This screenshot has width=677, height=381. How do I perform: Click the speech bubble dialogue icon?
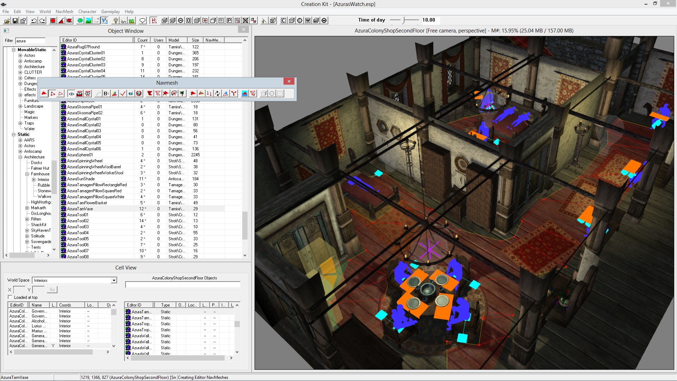142,20
